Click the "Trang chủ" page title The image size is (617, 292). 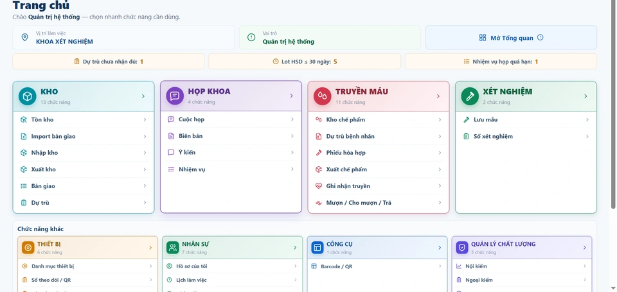[41, 6]
